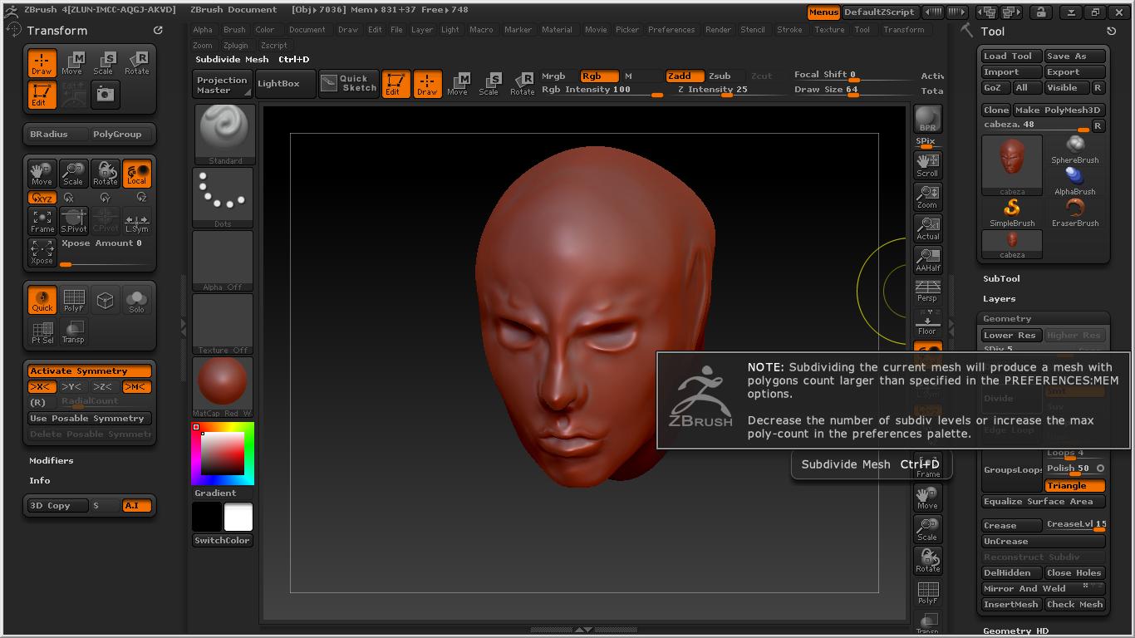Click the Frame icon in the Transform palette
Viewport: 1135px width, 638px height.
click(x=42, y=220)
